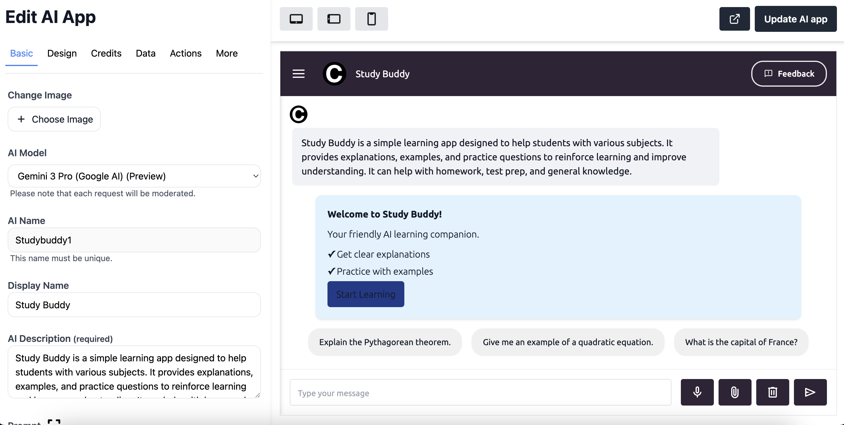844x425 pixels.
Task: Click the Type your message field
Action: click(480, 393)
